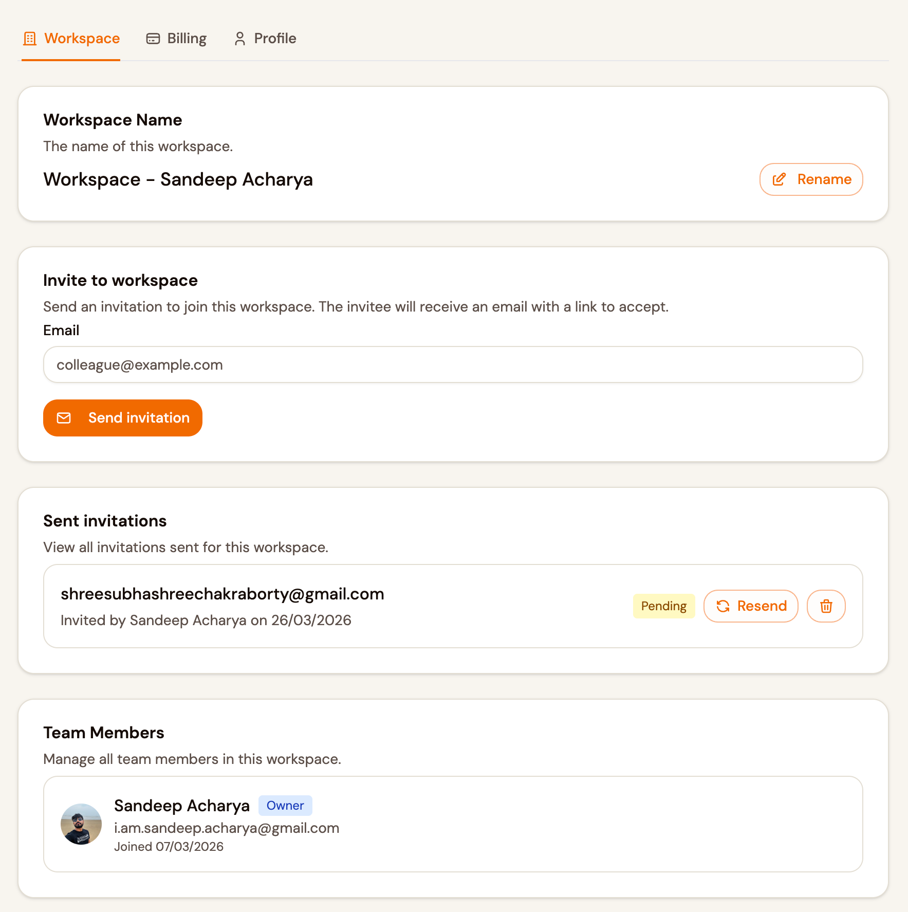This screenshot has width=908, height=912.
Task: Click the Owner badge beside Sandeep Acharya
Action: 285,805
